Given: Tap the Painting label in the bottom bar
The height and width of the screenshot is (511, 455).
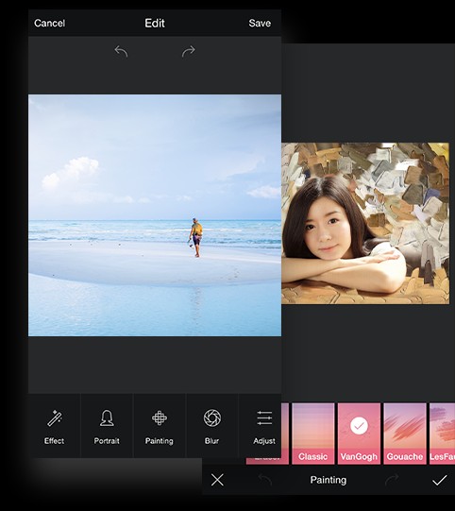Looking at the screenshot, I should 329,480.
